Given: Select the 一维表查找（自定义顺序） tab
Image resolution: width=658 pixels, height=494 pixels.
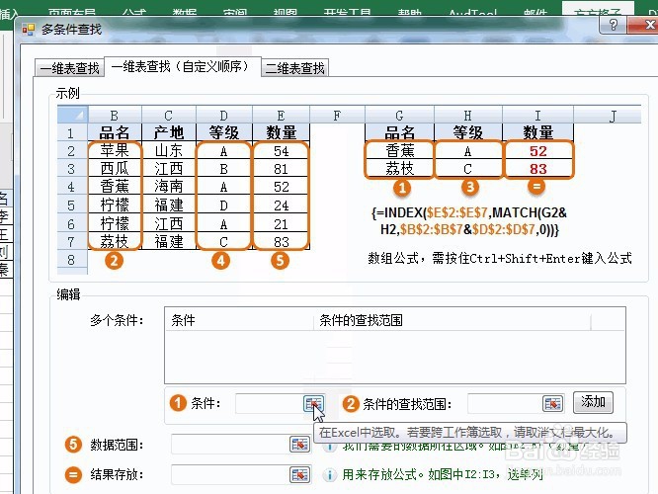Looking at the screenshot, I should pyautogui.click(x=183, y=67).
